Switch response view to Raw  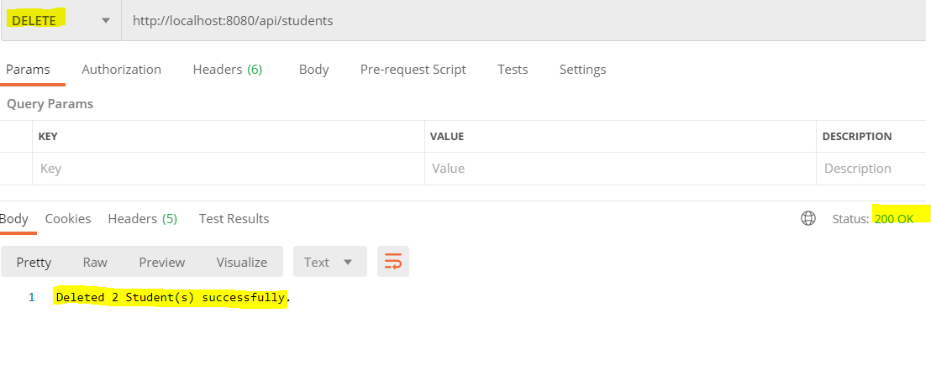(95, 262)
